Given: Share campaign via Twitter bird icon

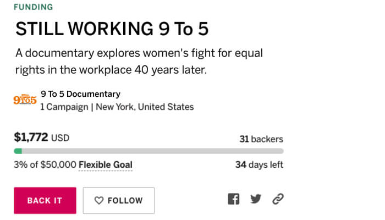Looking at the screenshot, I should 256,199.
